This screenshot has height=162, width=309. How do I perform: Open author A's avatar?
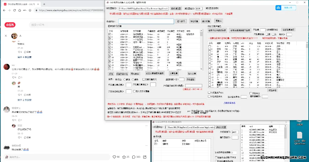pos(14,36)
